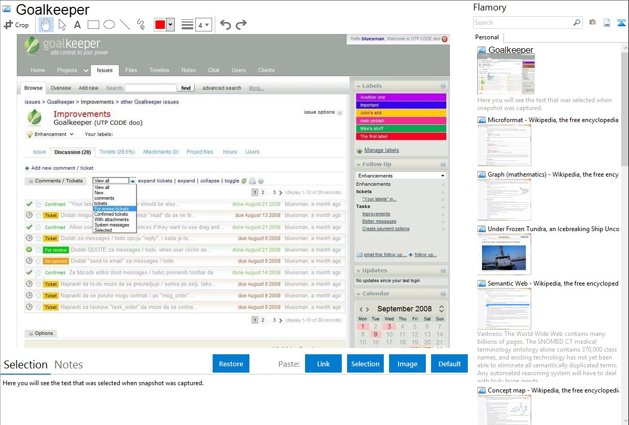Select the Crop tool in Flamory toolbar

(16, 25)
